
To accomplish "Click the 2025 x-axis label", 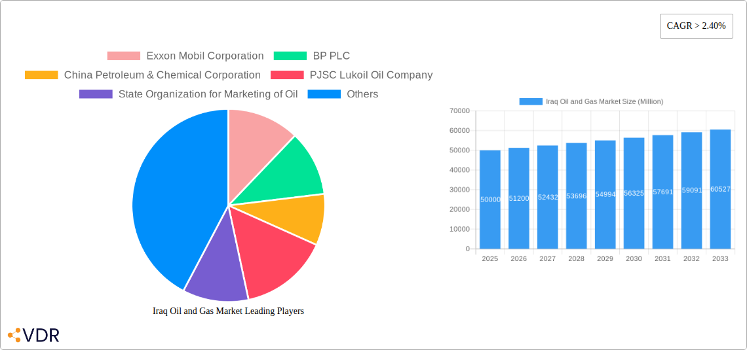I will point(490,258).
